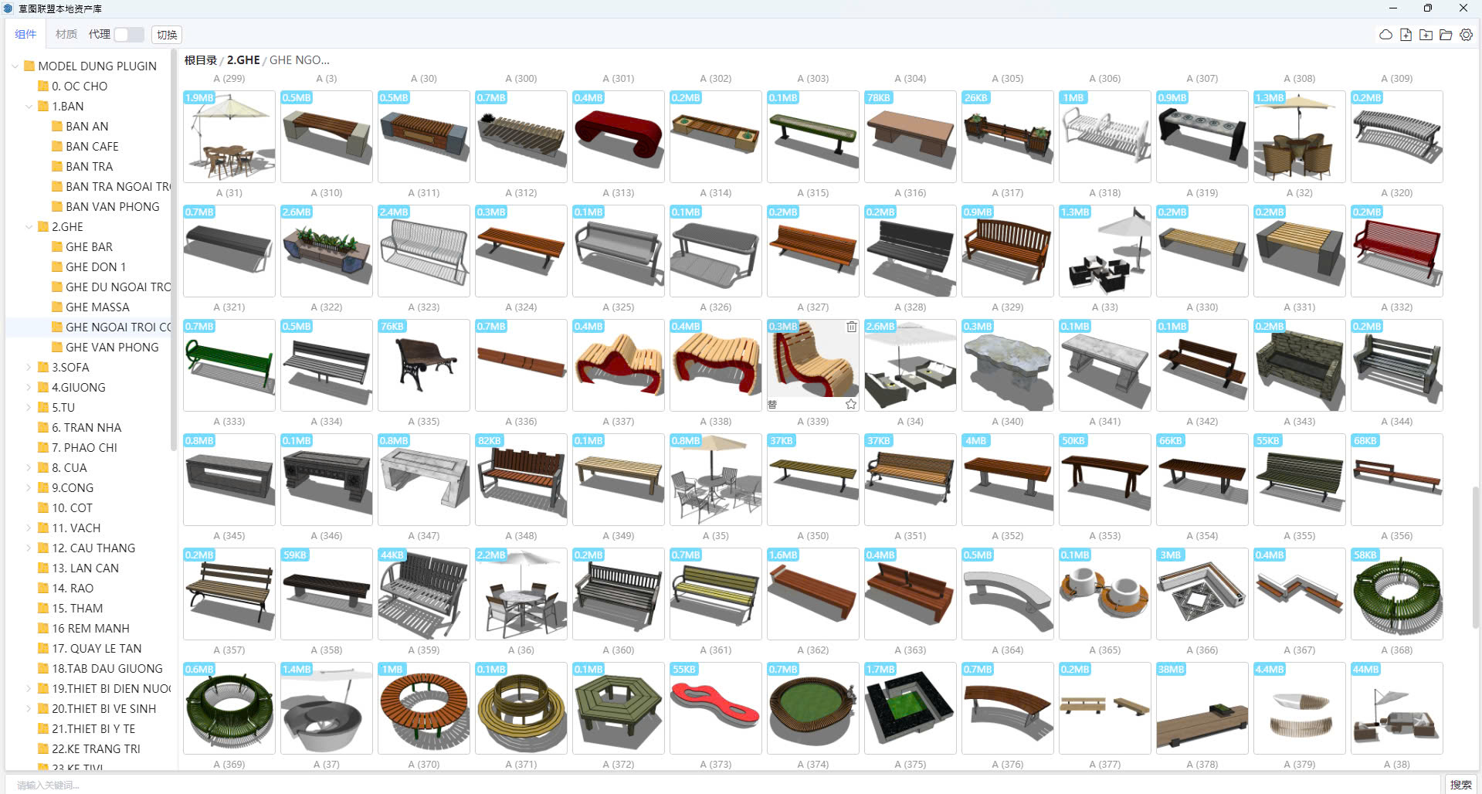Viewport: 1482px width, 794px height.
Task: Click the add new file icon
Action: coord(1406,35)
